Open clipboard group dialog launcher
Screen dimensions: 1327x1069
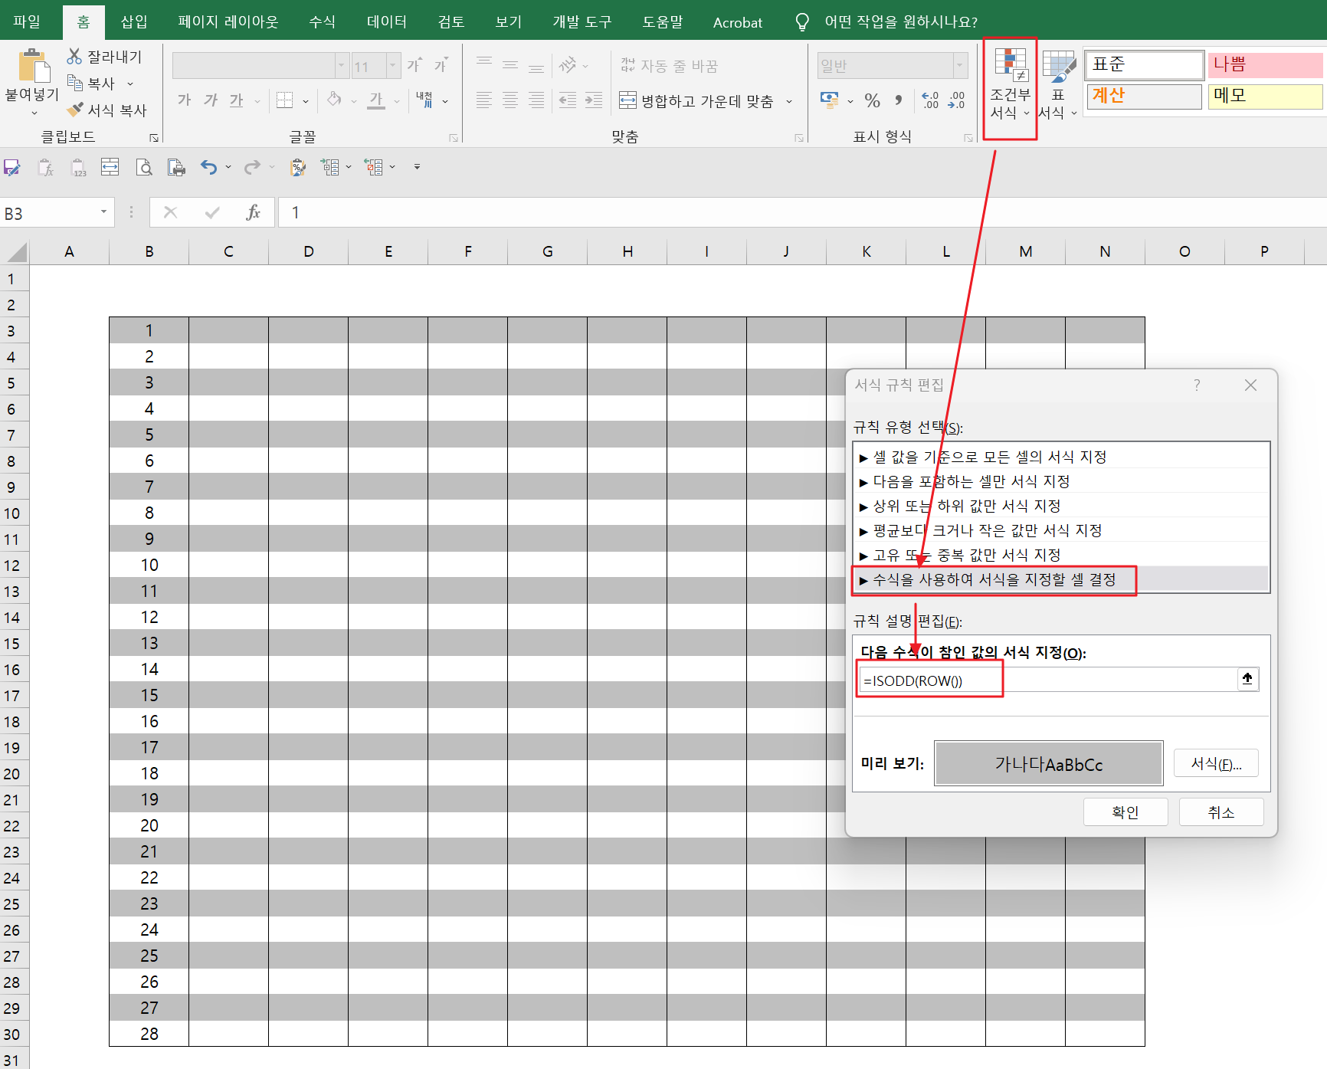tap(154, 138)
